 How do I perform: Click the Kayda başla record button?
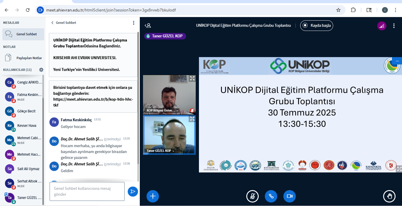click(x=317, y=26)
